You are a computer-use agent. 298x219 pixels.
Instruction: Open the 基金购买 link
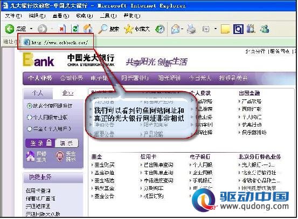click(x=105, y=165)
